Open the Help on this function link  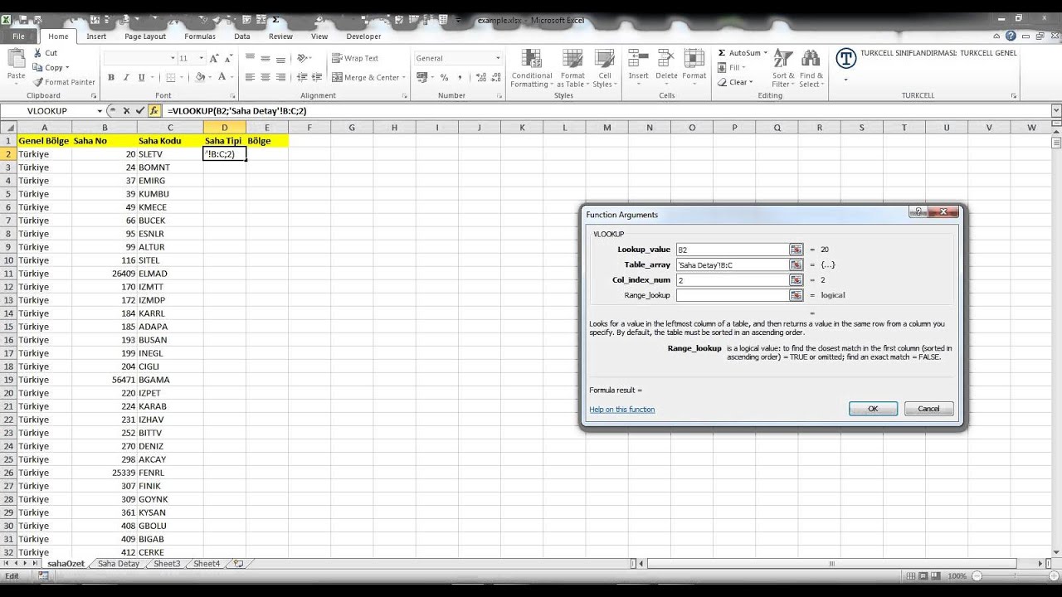click(622, 410)
